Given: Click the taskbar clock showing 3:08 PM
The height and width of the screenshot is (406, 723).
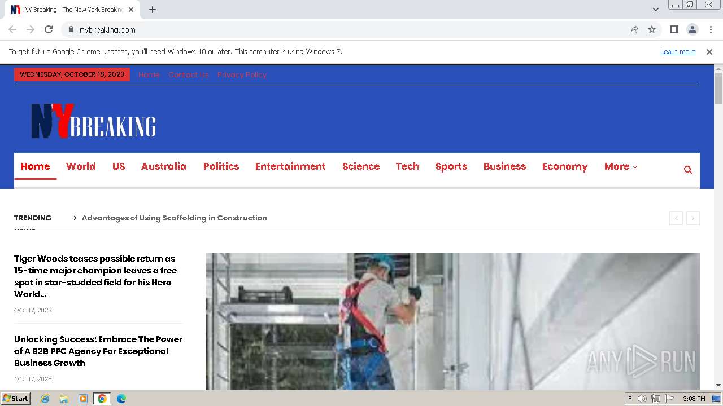Looking at the screenshot, I should 694,399.
